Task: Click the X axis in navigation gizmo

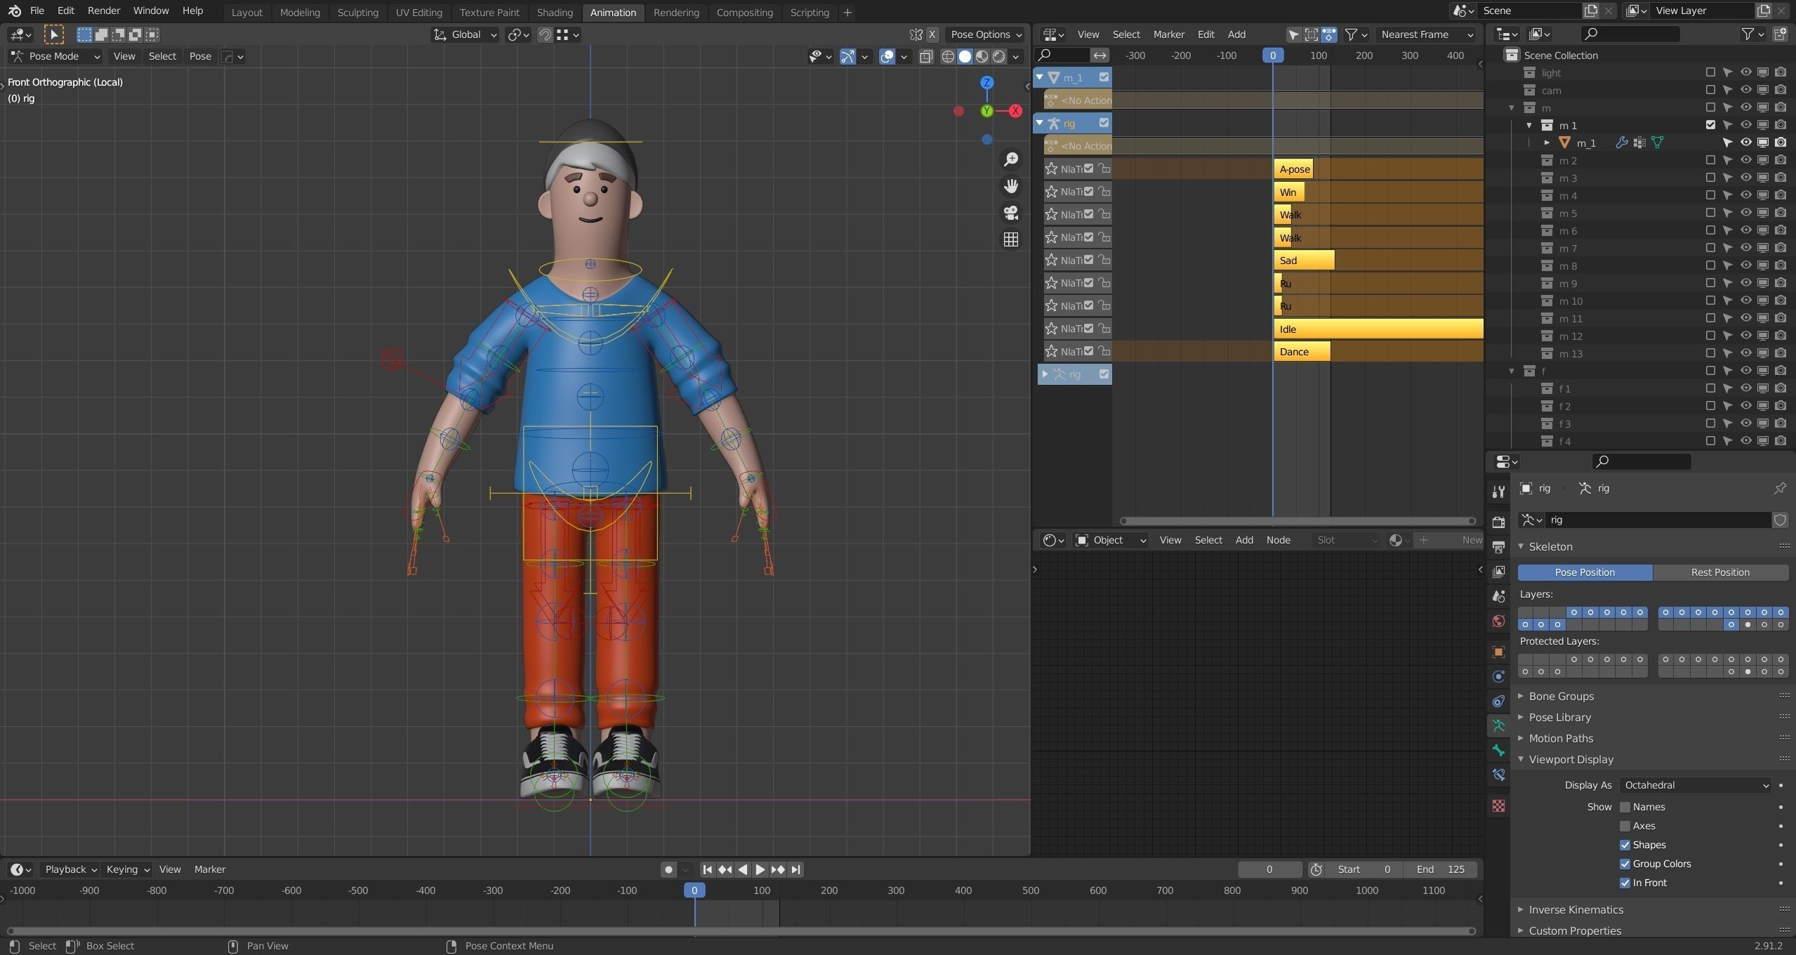Action: [x=1015, y=111]
